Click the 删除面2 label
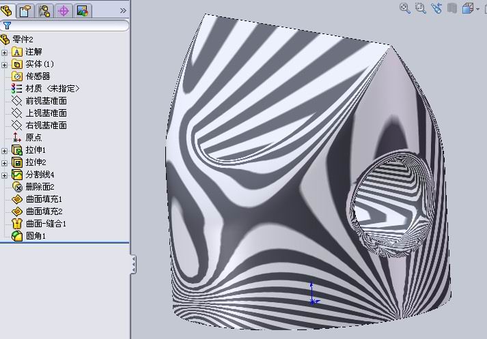This screenshot has width=487, height=339. pyautogui.click(x=40, y=187)
